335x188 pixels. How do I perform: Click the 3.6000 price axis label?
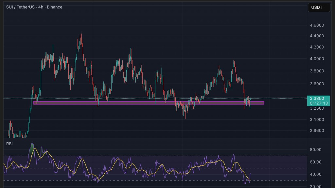[316, 84]
